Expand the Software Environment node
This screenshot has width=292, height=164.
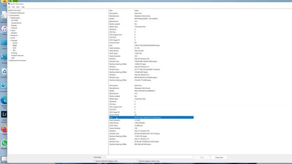point(9,61)
